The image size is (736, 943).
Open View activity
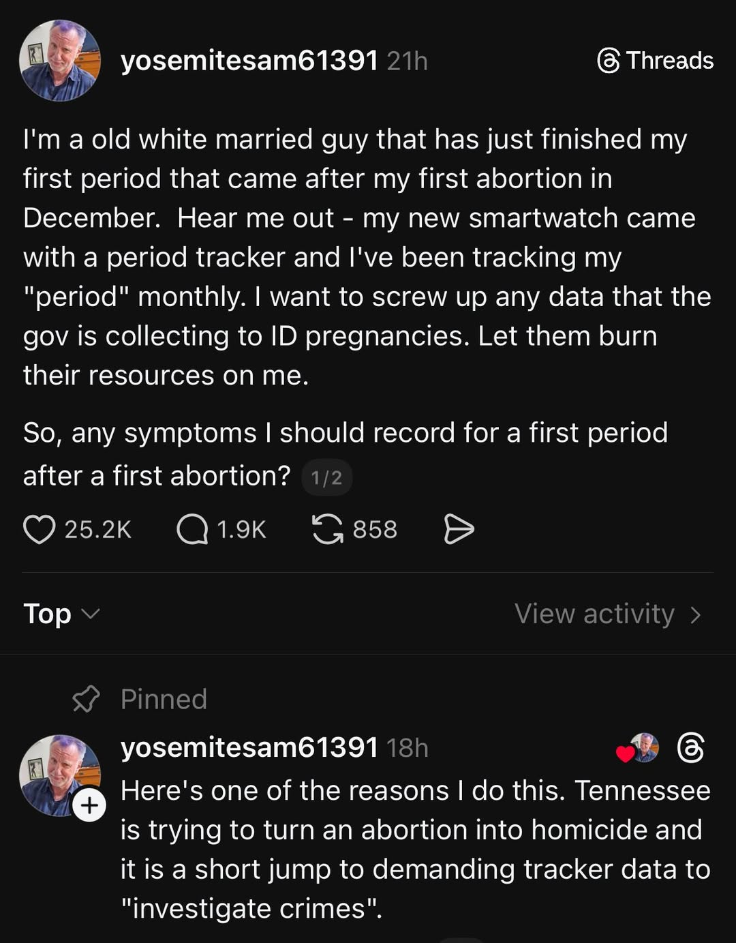point(607,614)
